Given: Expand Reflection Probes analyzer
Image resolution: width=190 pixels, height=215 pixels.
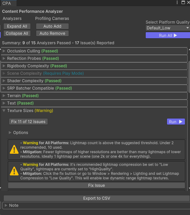Looking at the screenshot, I should point(4,59).
